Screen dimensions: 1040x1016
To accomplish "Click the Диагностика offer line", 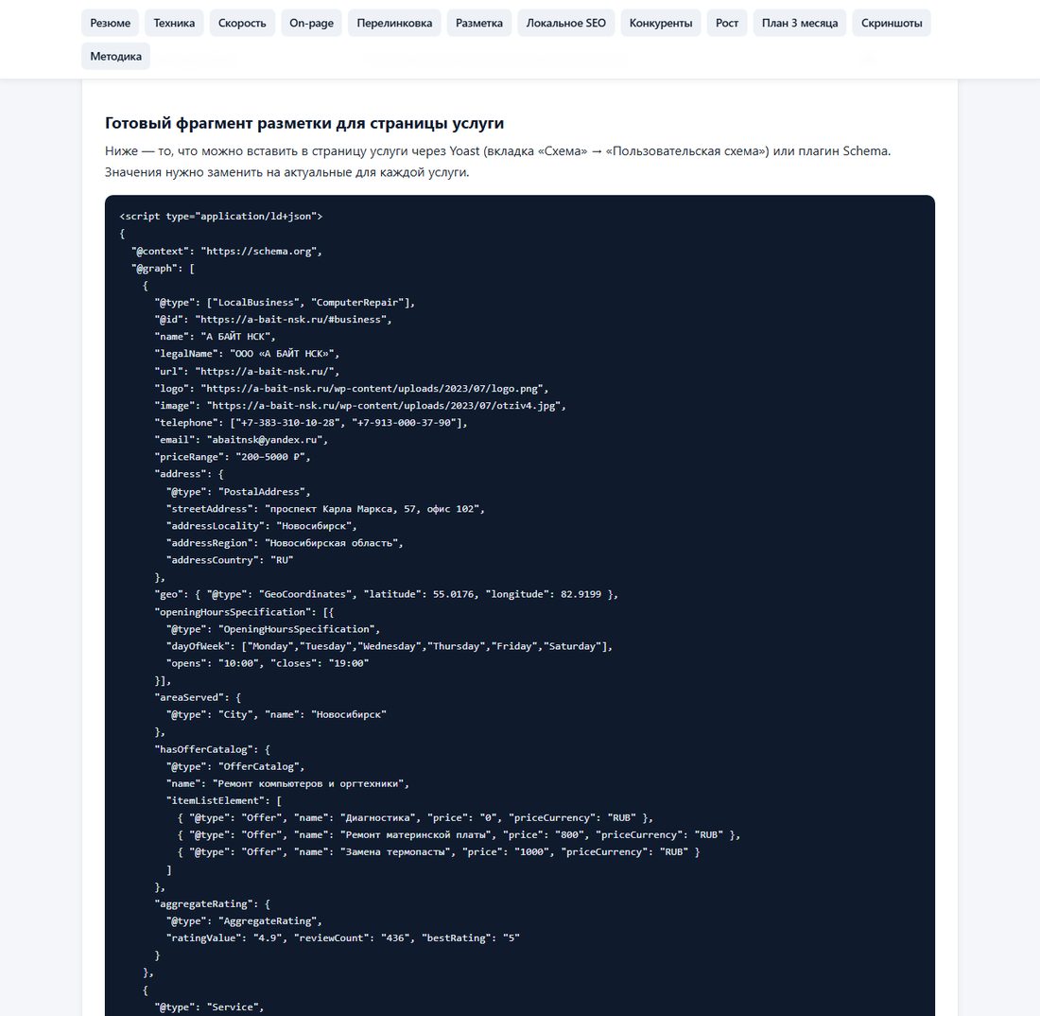I will click(x=415, y=818).
